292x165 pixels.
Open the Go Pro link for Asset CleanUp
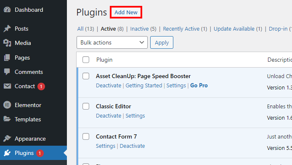[199, 86]
